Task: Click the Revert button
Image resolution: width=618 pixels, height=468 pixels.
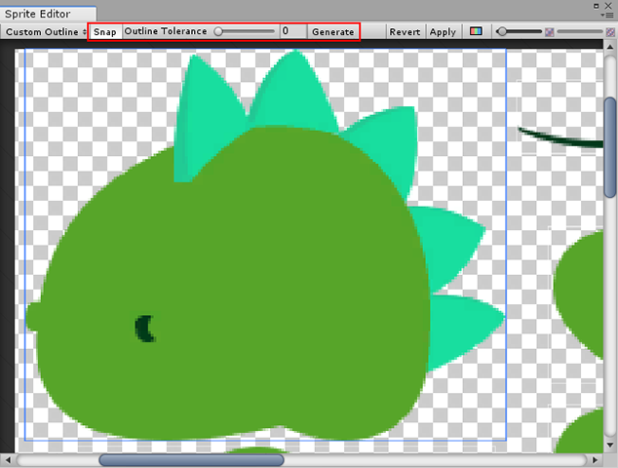Action: click(405, 32)
